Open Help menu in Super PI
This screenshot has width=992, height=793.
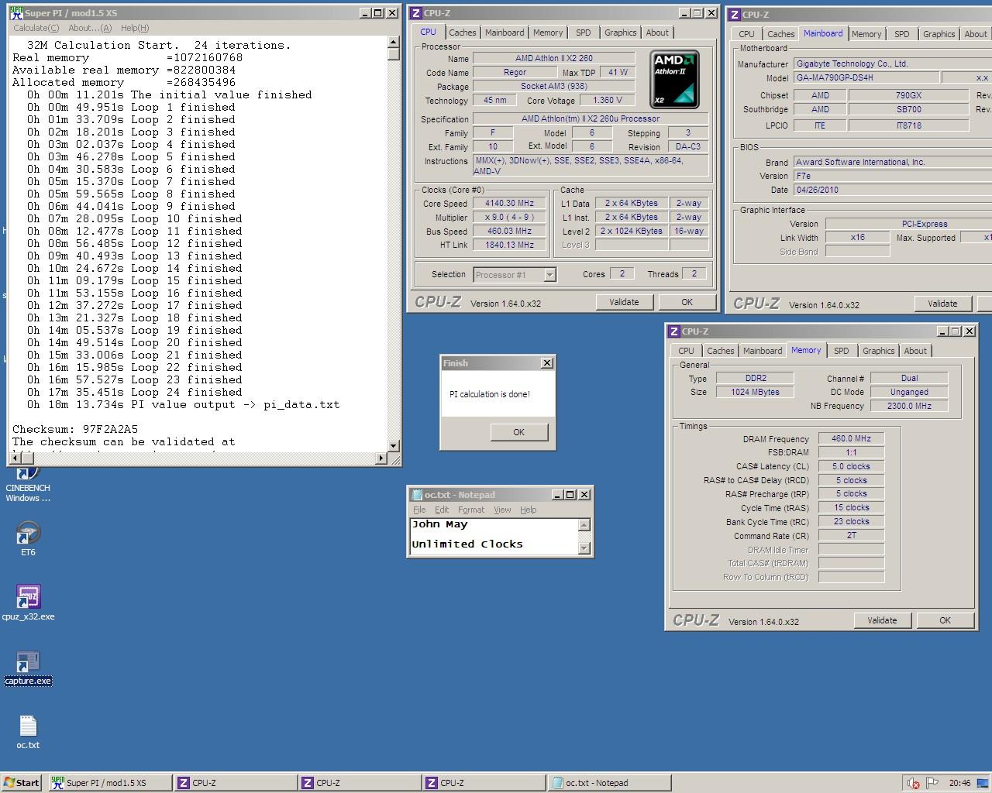pyautogui.click(x=135, y=28)
